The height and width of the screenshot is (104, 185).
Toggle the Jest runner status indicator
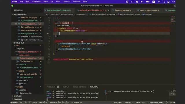tap(43, 103)
